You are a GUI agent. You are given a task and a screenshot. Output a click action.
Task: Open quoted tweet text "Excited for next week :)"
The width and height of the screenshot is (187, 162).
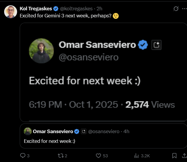click(x=49, y=141)
